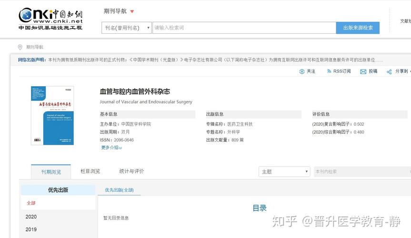Click the RSS订阅 feed icon

[x=329, y=71]
